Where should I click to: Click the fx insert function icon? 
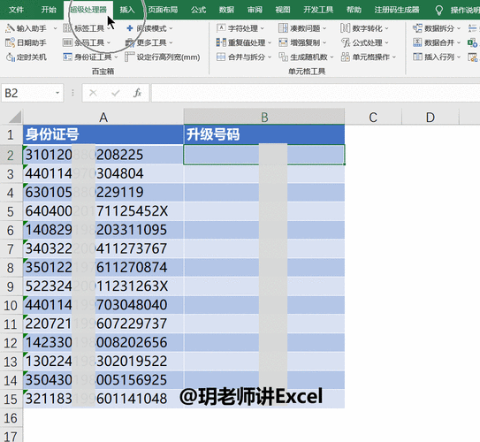(x=137, y=93)
